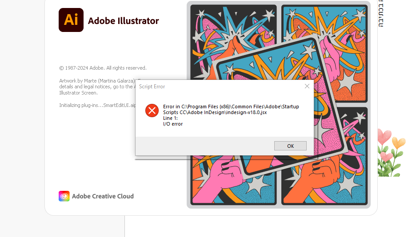Click the 1987-2024 Adobe copyright line
This screenshot has width=408, height=237.
[103, 68]
